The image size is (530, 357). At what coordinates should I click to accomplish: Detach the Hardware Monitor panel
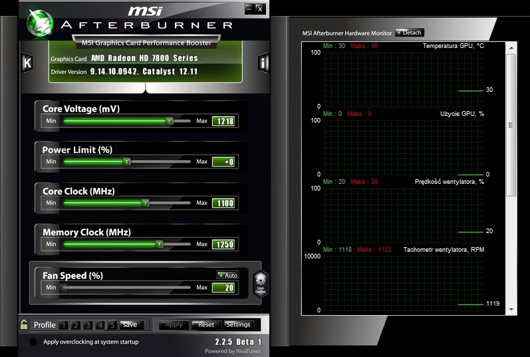click(x=410, y=33)
